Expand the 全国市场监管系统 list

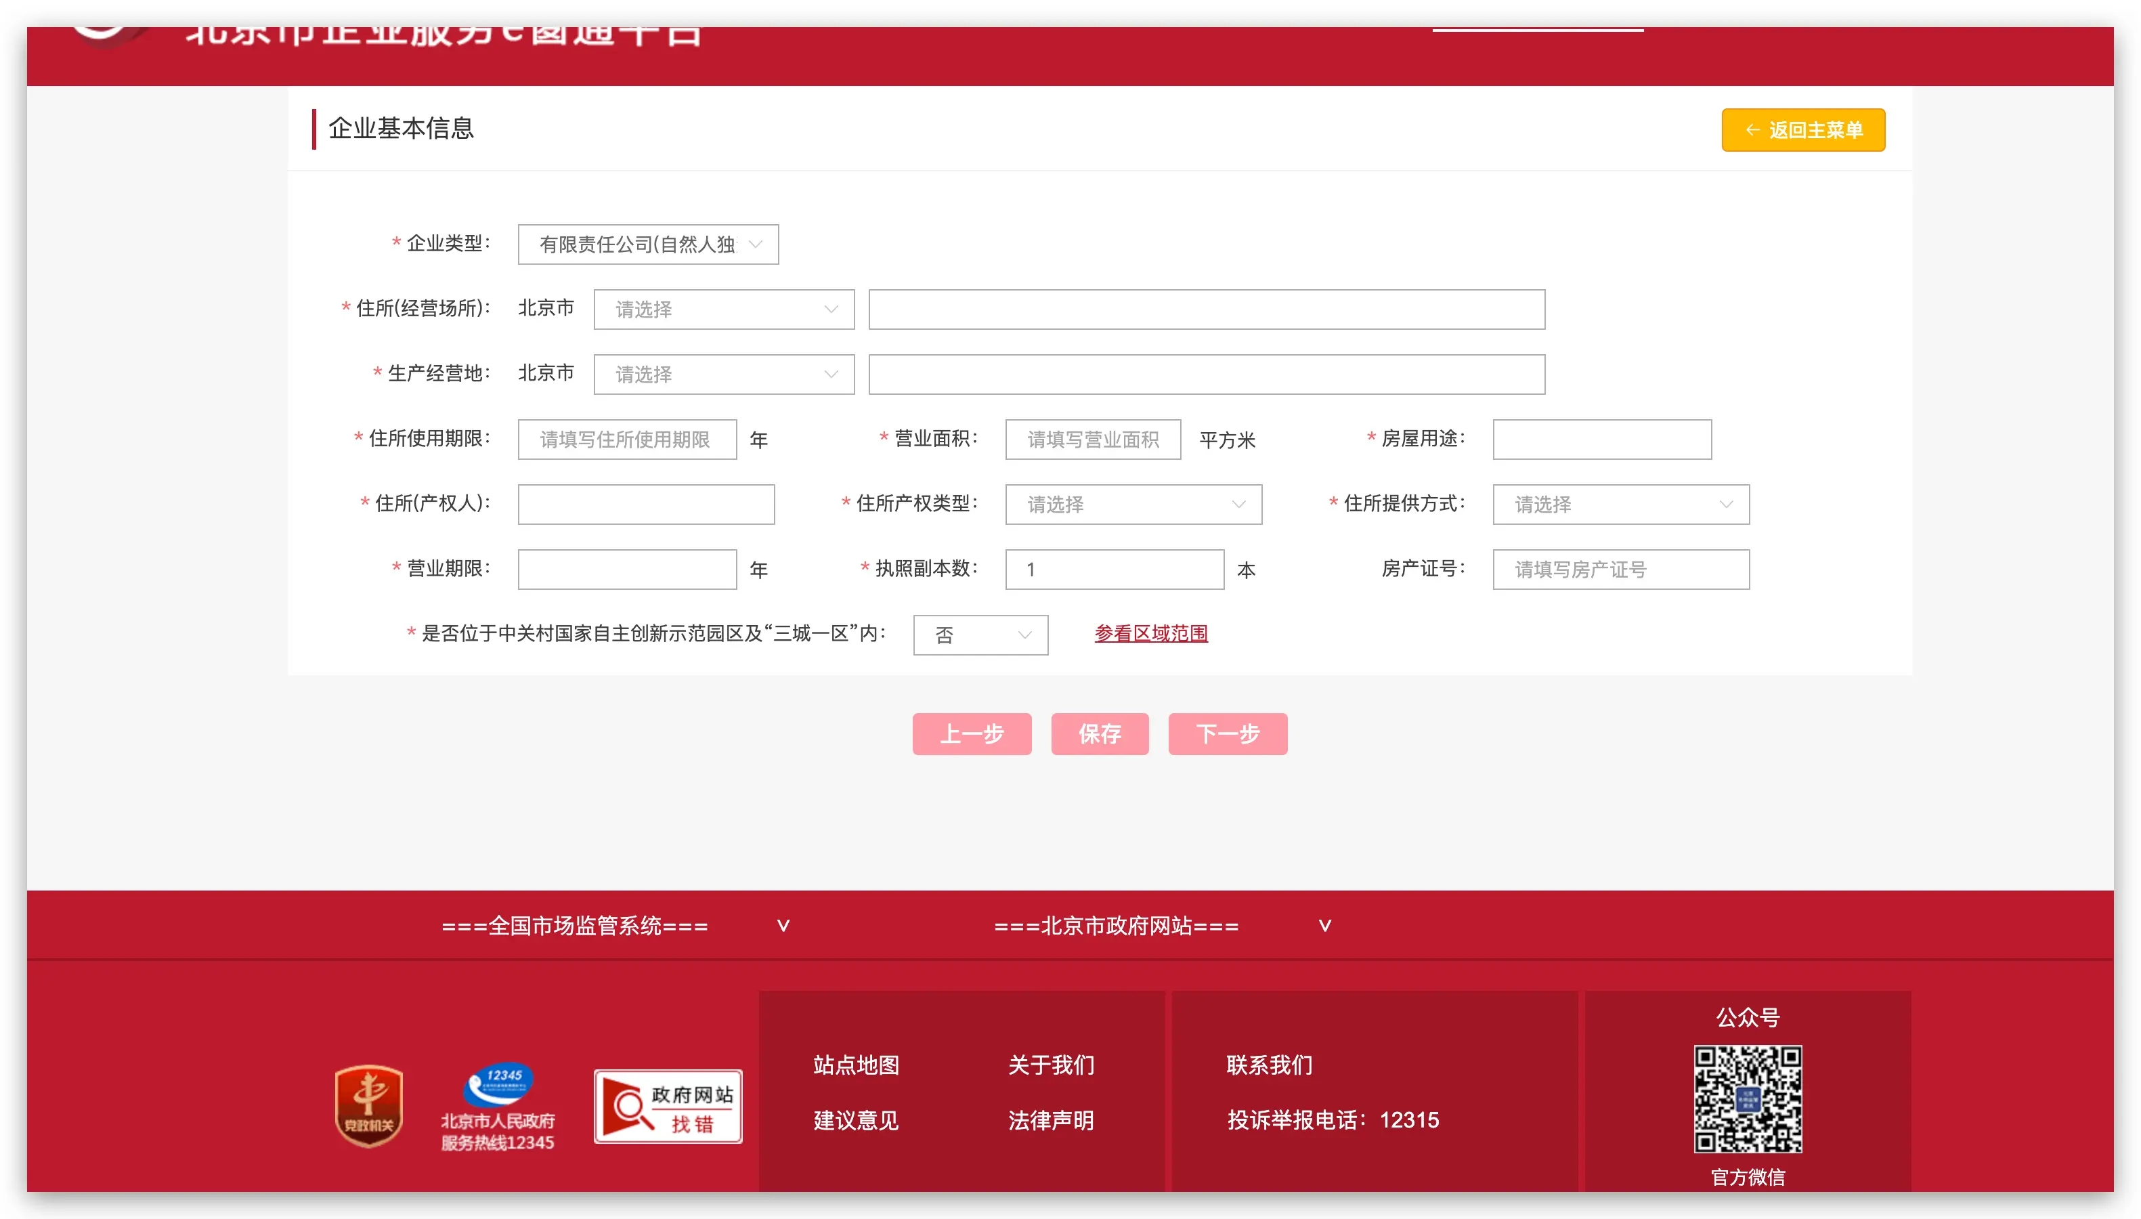[615, 926]
